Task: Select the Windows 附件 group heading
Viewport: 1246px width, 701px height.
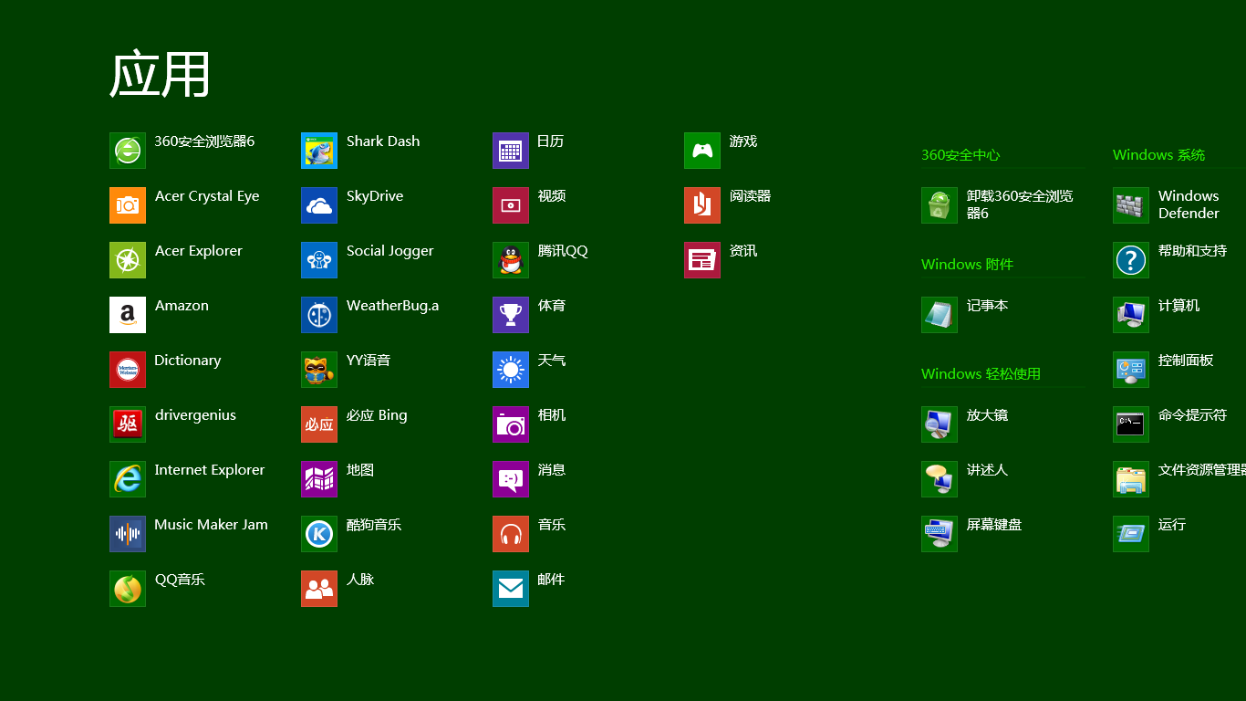Action: 967,265
